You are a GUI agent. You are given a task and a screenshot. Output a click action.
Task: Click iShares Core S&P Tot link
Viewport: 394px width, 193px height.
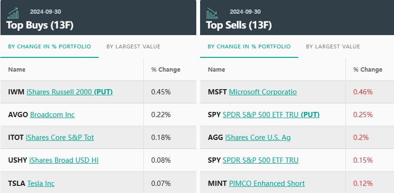[60, 137]
